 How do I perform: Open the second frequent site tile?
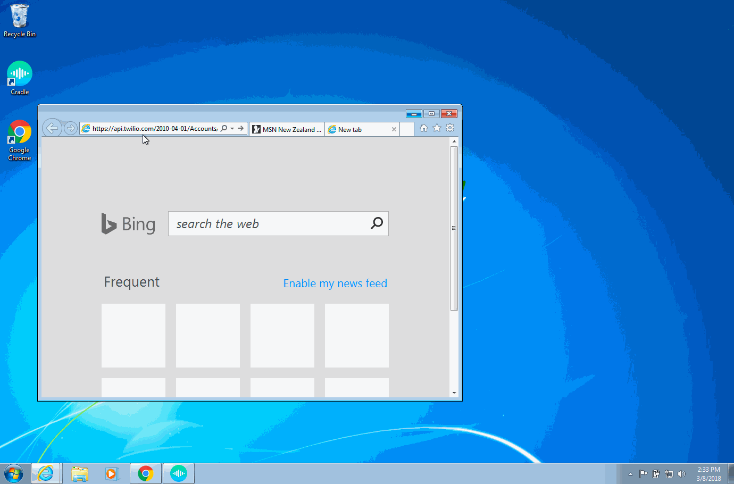pyautogui.click(x=208, y=336)
